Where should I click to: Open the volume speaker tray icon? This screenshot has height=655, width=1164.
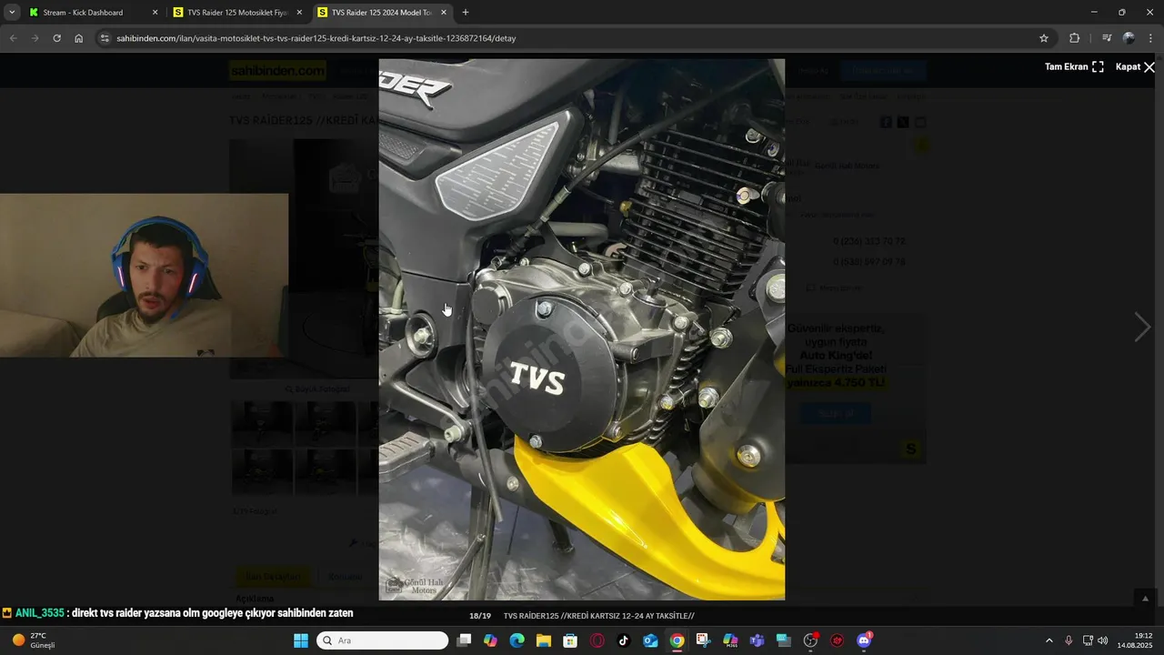(1103, 640)
